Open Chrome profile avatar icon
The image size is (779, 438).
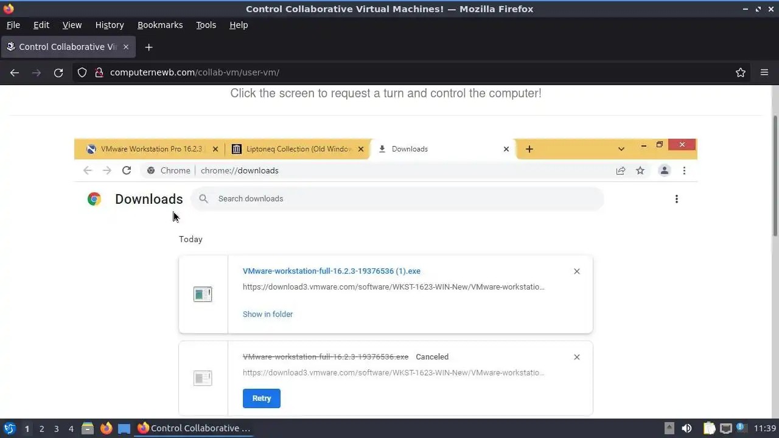pyautogui.click(x=665, y=171)
